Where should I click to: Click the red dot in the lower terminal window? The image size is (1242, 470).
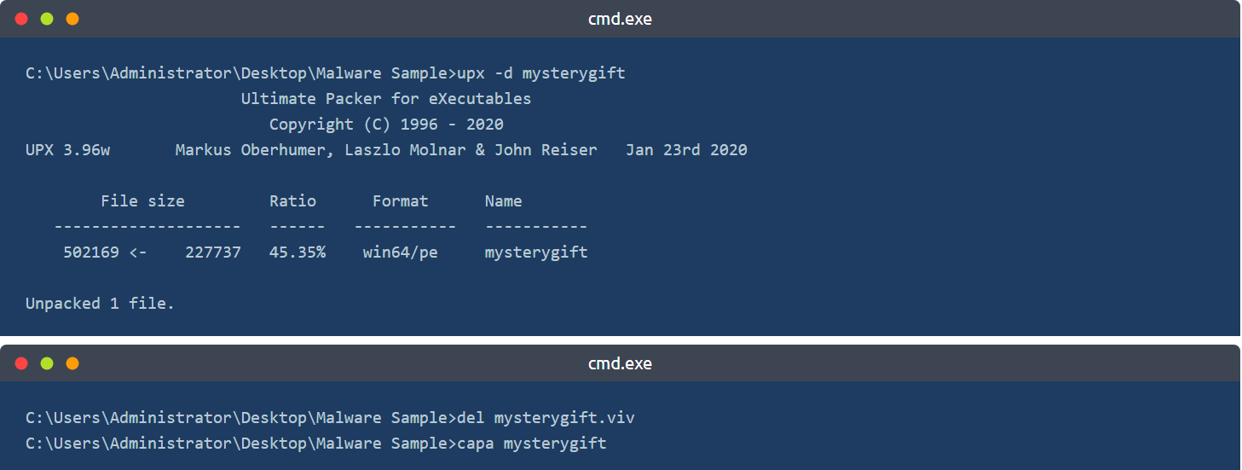[21, 363]
